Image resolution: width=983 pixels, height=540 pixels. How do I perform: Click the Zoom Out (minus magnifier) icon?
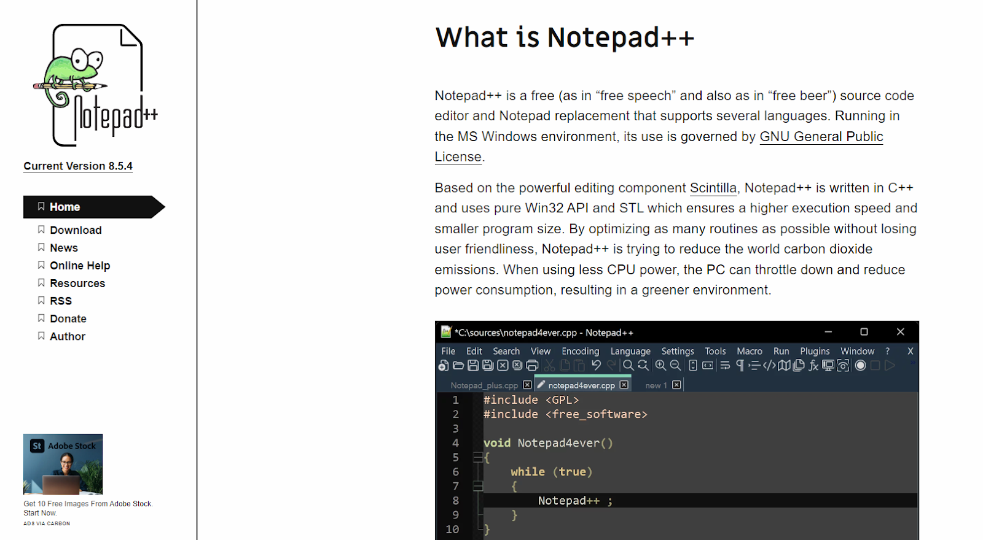pos(675,365)
